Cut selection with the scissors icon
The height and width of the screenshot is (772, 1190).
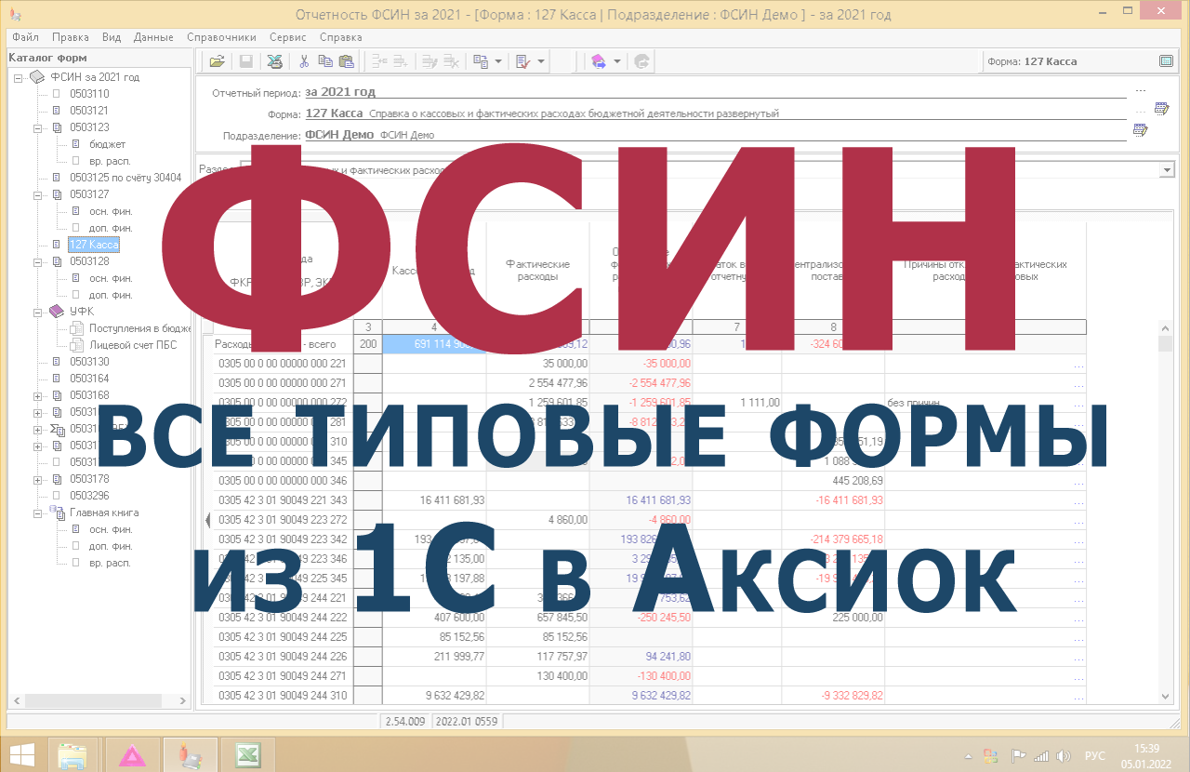(303, 61)
